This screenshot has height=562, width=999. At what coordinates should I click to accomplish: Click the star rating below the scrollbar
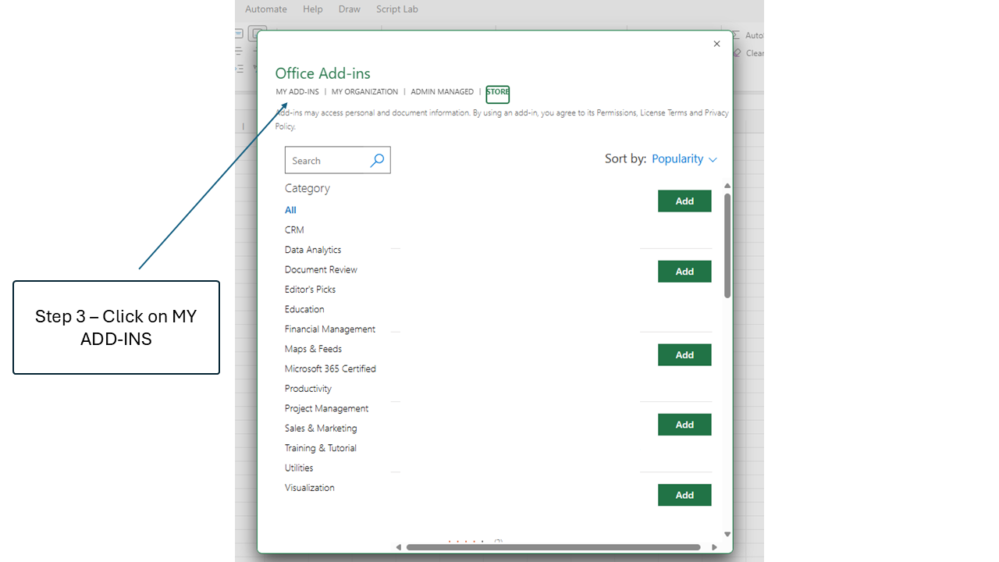(x=468, y=542)
